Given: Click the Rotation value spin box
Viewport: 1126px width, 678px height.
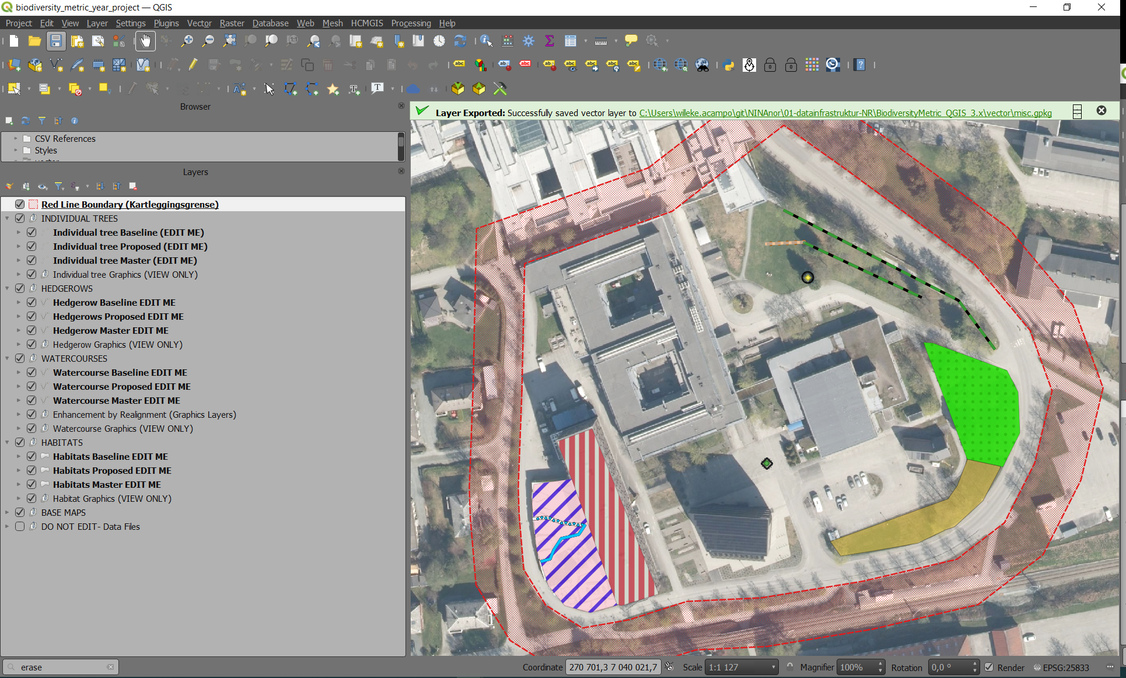Looking at the screenshot, I should tap(954, 667).
